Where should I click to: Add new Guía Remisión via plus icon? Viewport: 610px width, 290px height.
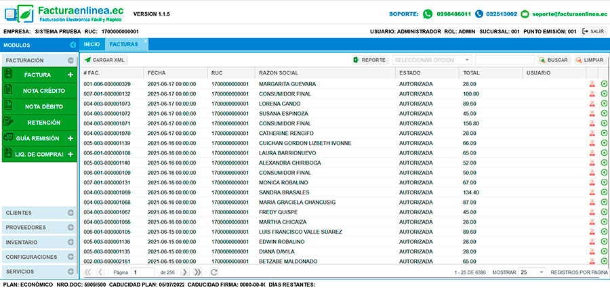click(x=70, y=138)
